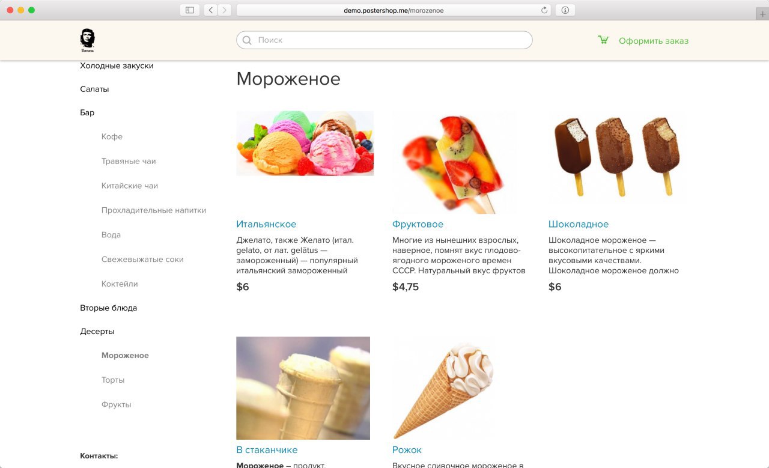769x468 pixels.
Task: Open the Итальянское product link
Action: coord(266,224)
